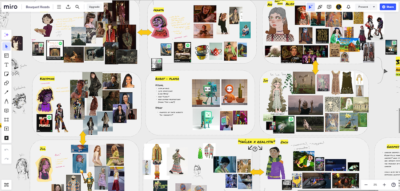Open the Shapes tool
The width and height of the screenshot is (400, 191).
(7, 83)
